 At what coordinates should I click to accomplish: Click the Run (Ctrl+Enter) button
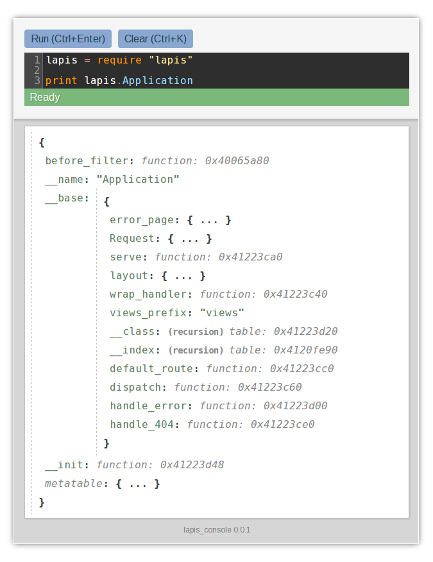pos(68,38)
